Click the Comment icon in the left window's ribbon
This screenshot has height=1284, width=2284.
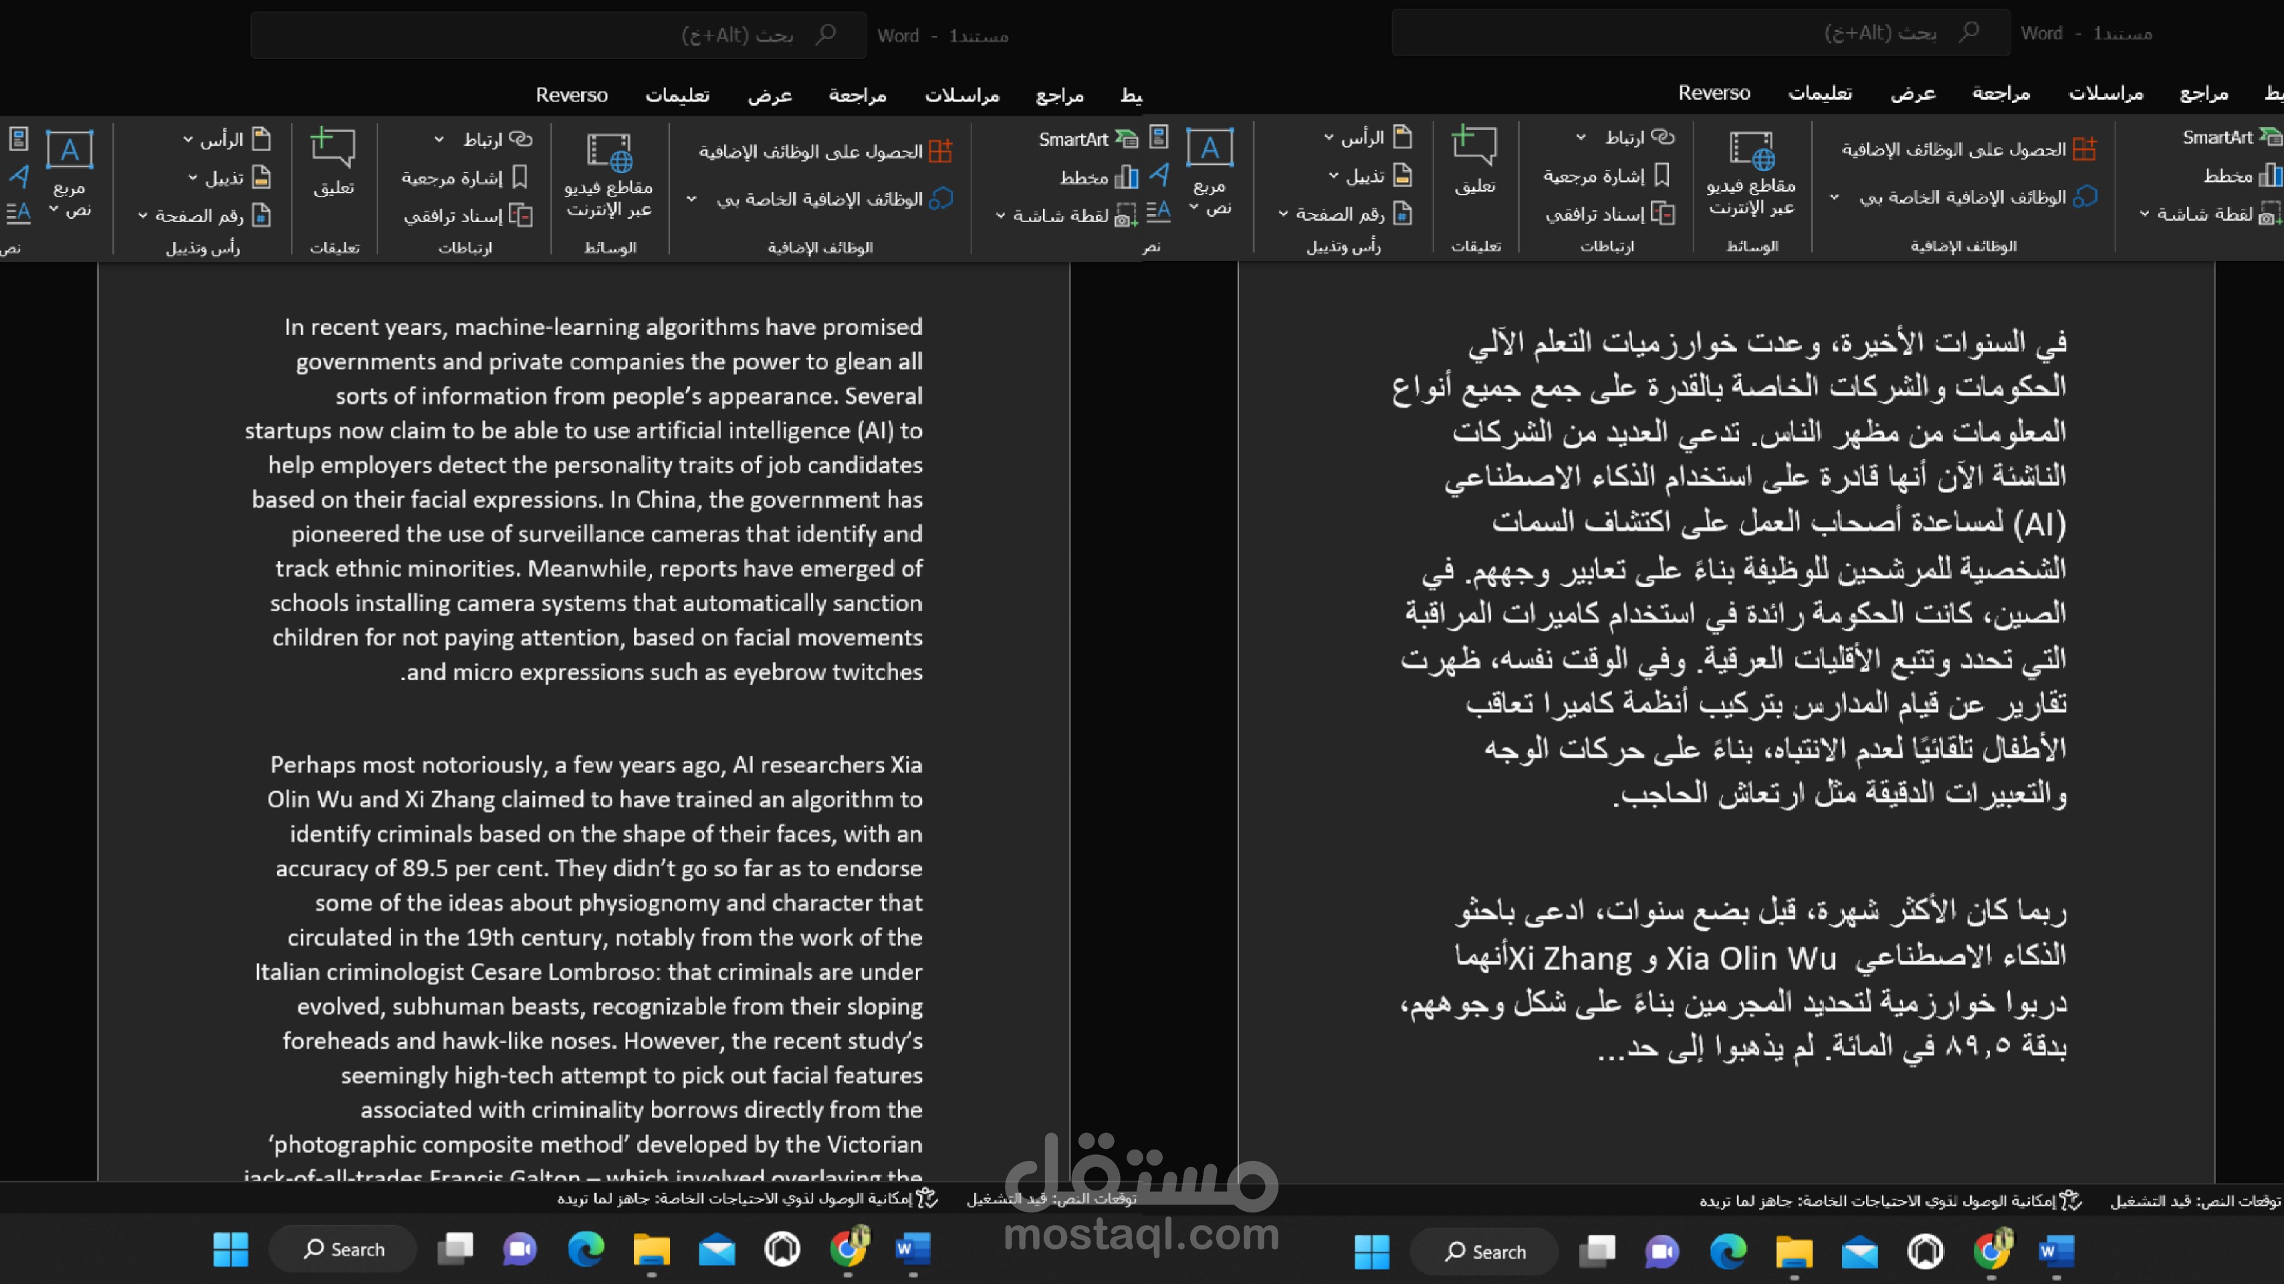point(332,148)
